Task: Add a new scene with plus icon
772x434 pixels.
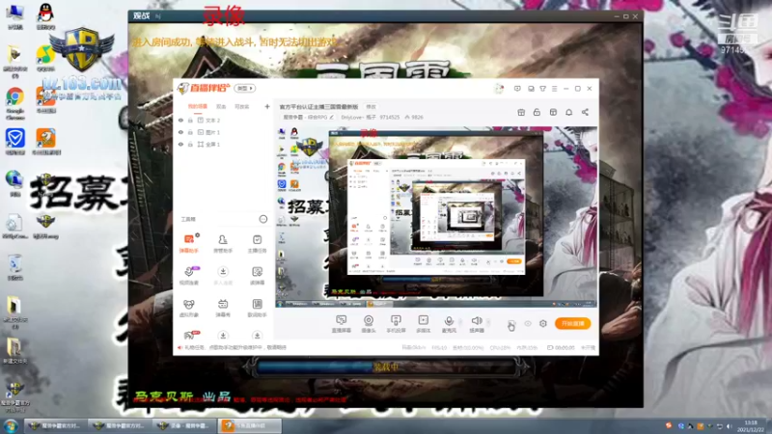Action: tap(267, 106)
